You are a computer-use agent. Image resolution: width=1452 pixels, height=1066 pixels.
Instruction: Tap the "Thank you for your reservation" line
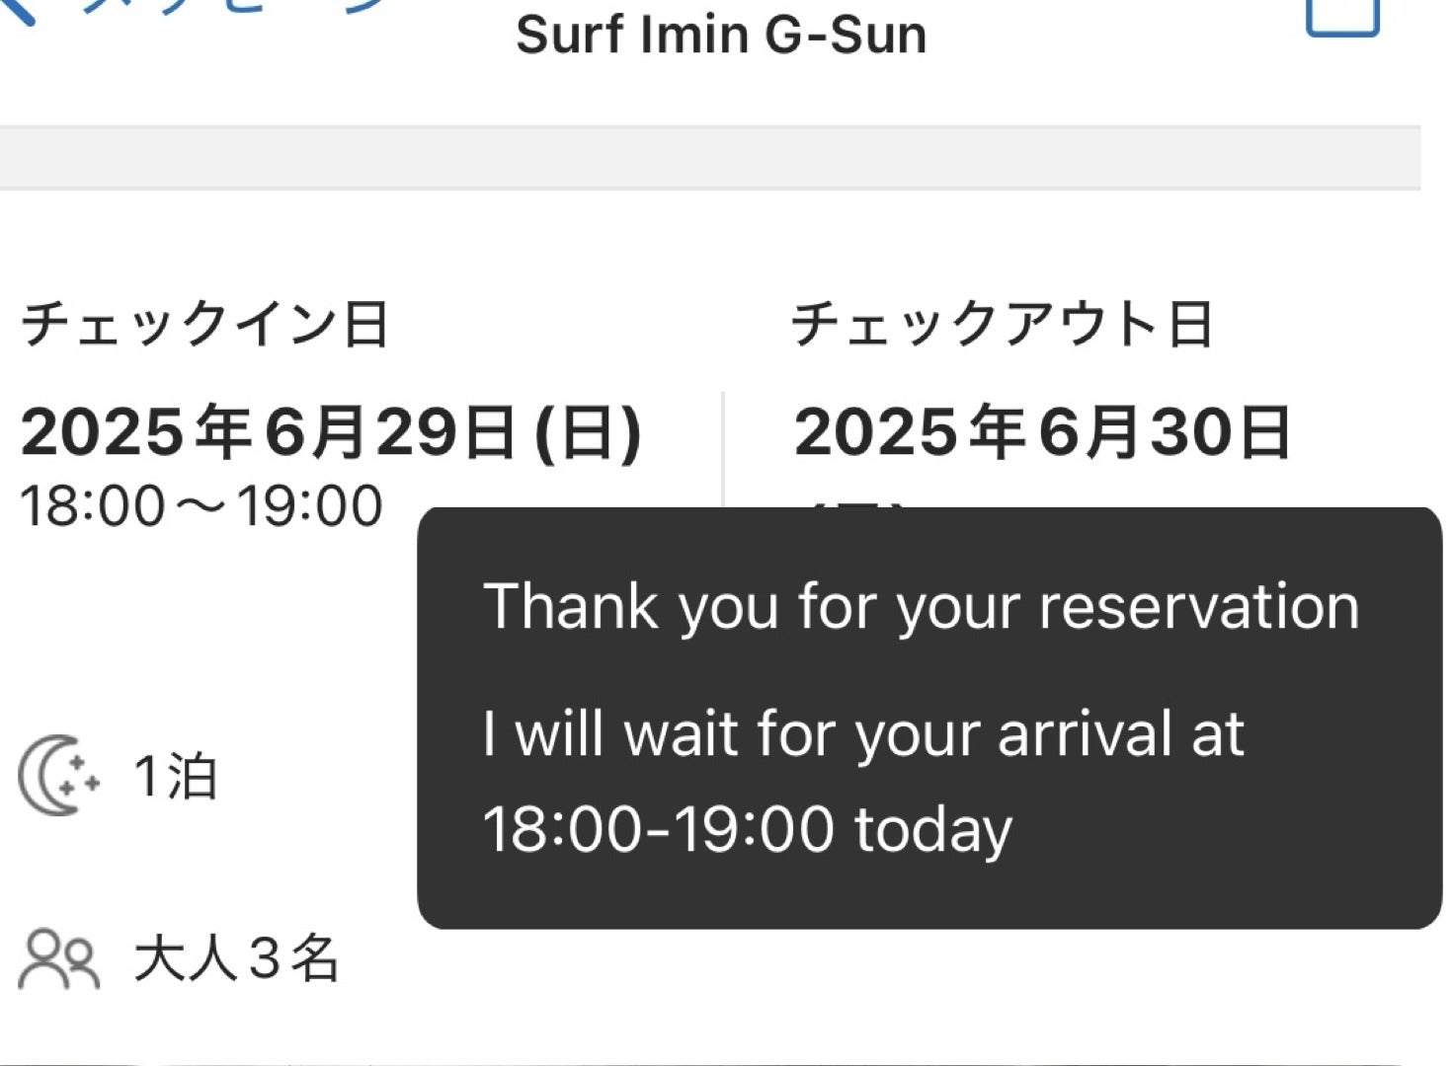(x=921, y=605)
